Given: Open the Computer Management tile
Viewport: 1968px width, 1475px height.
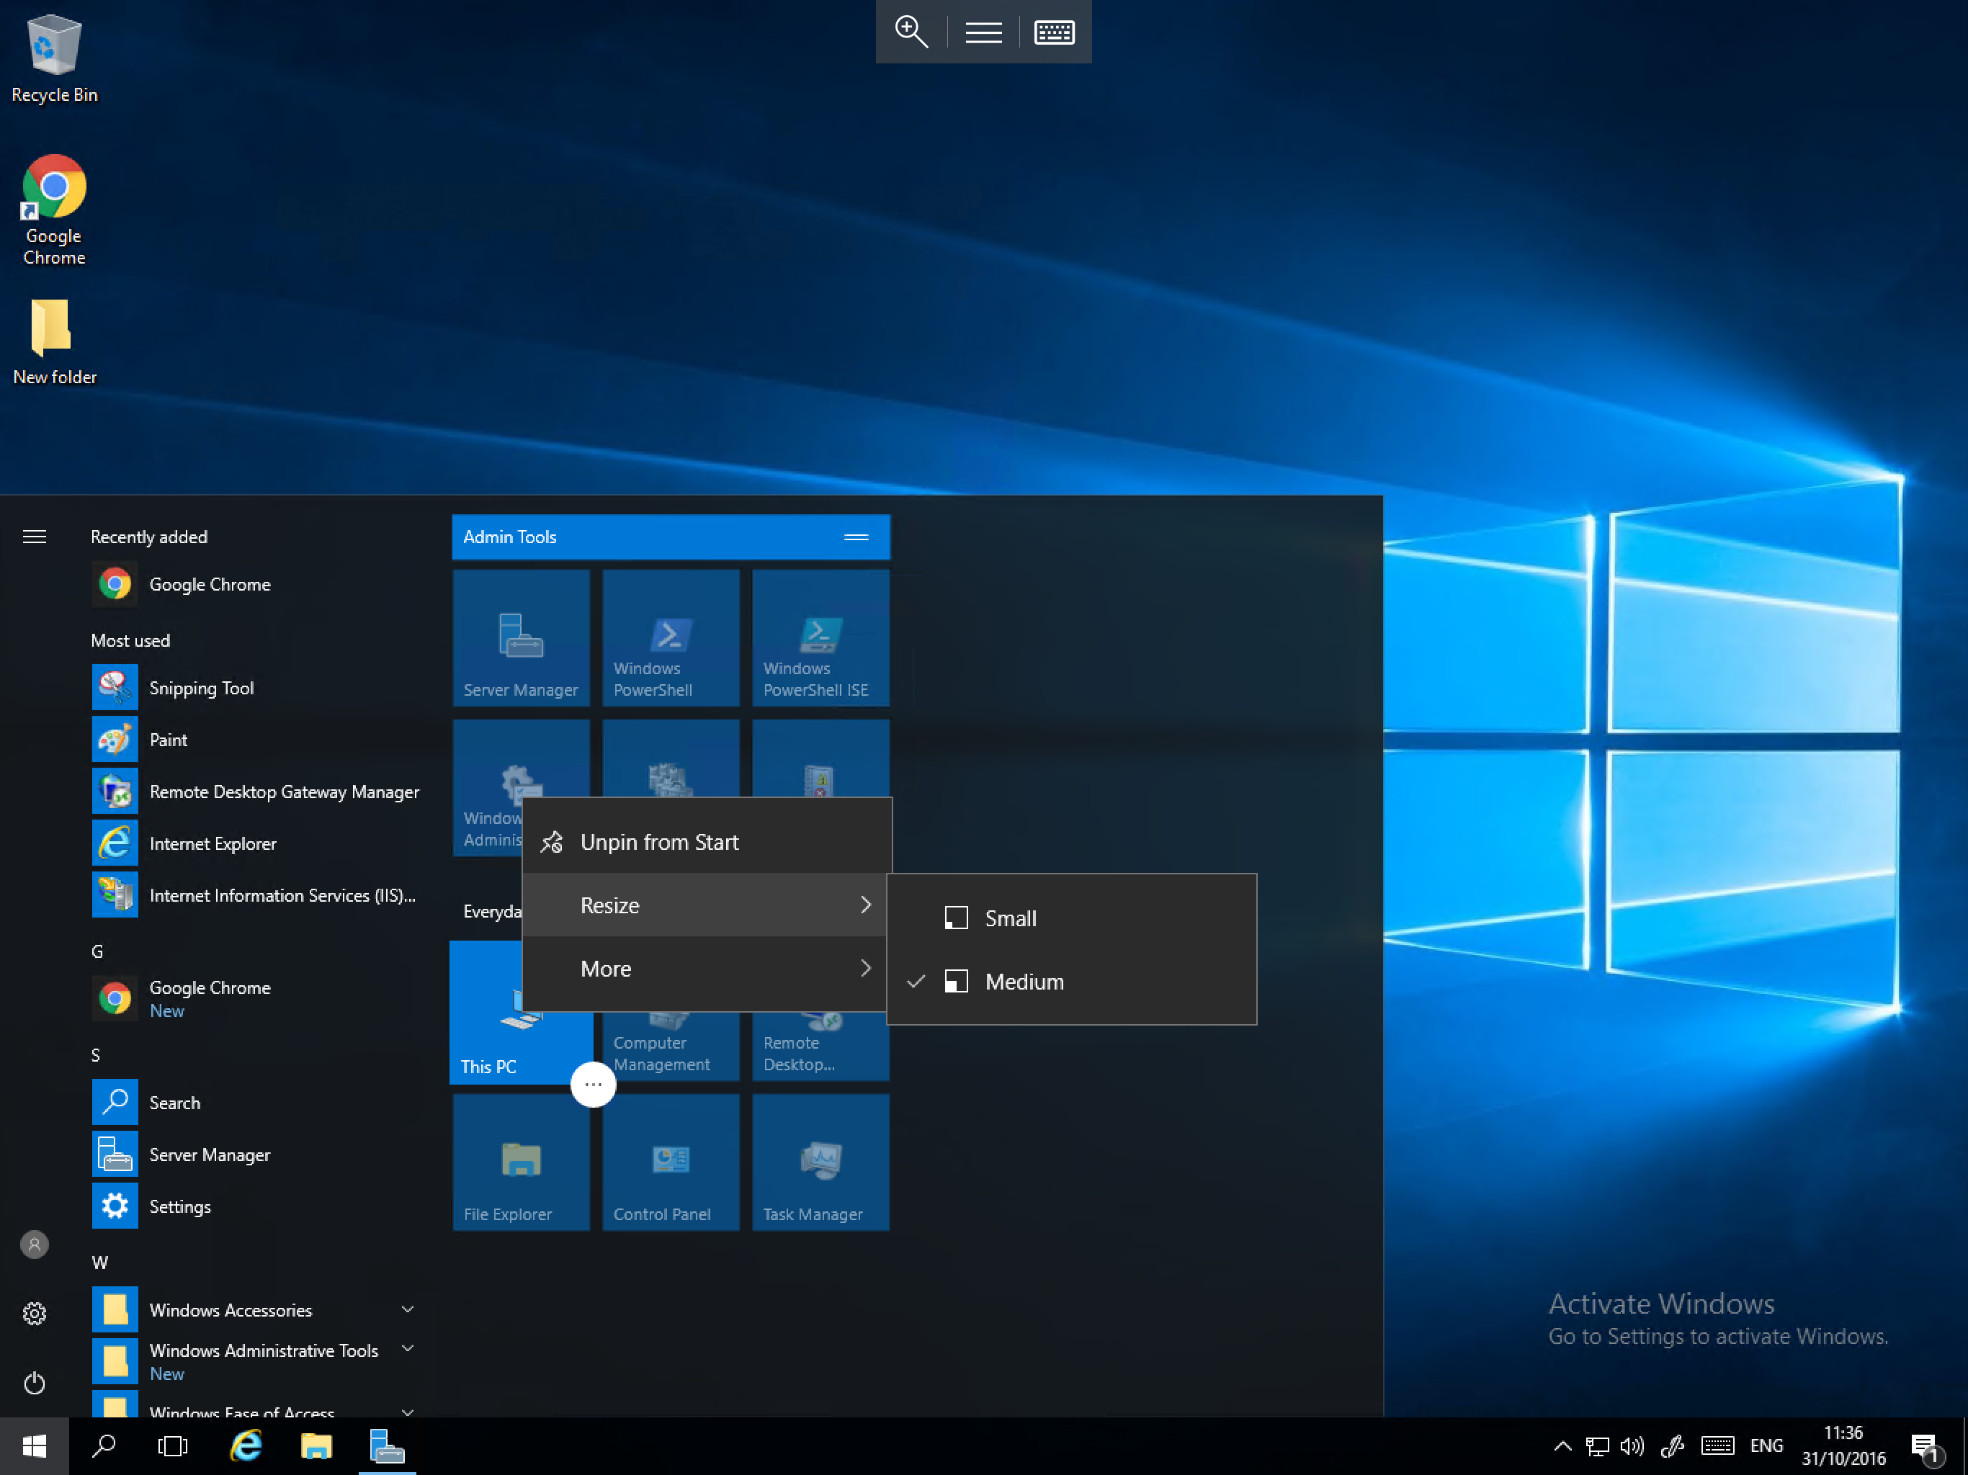Looking at the screenshot, I should coord(671,1046).
